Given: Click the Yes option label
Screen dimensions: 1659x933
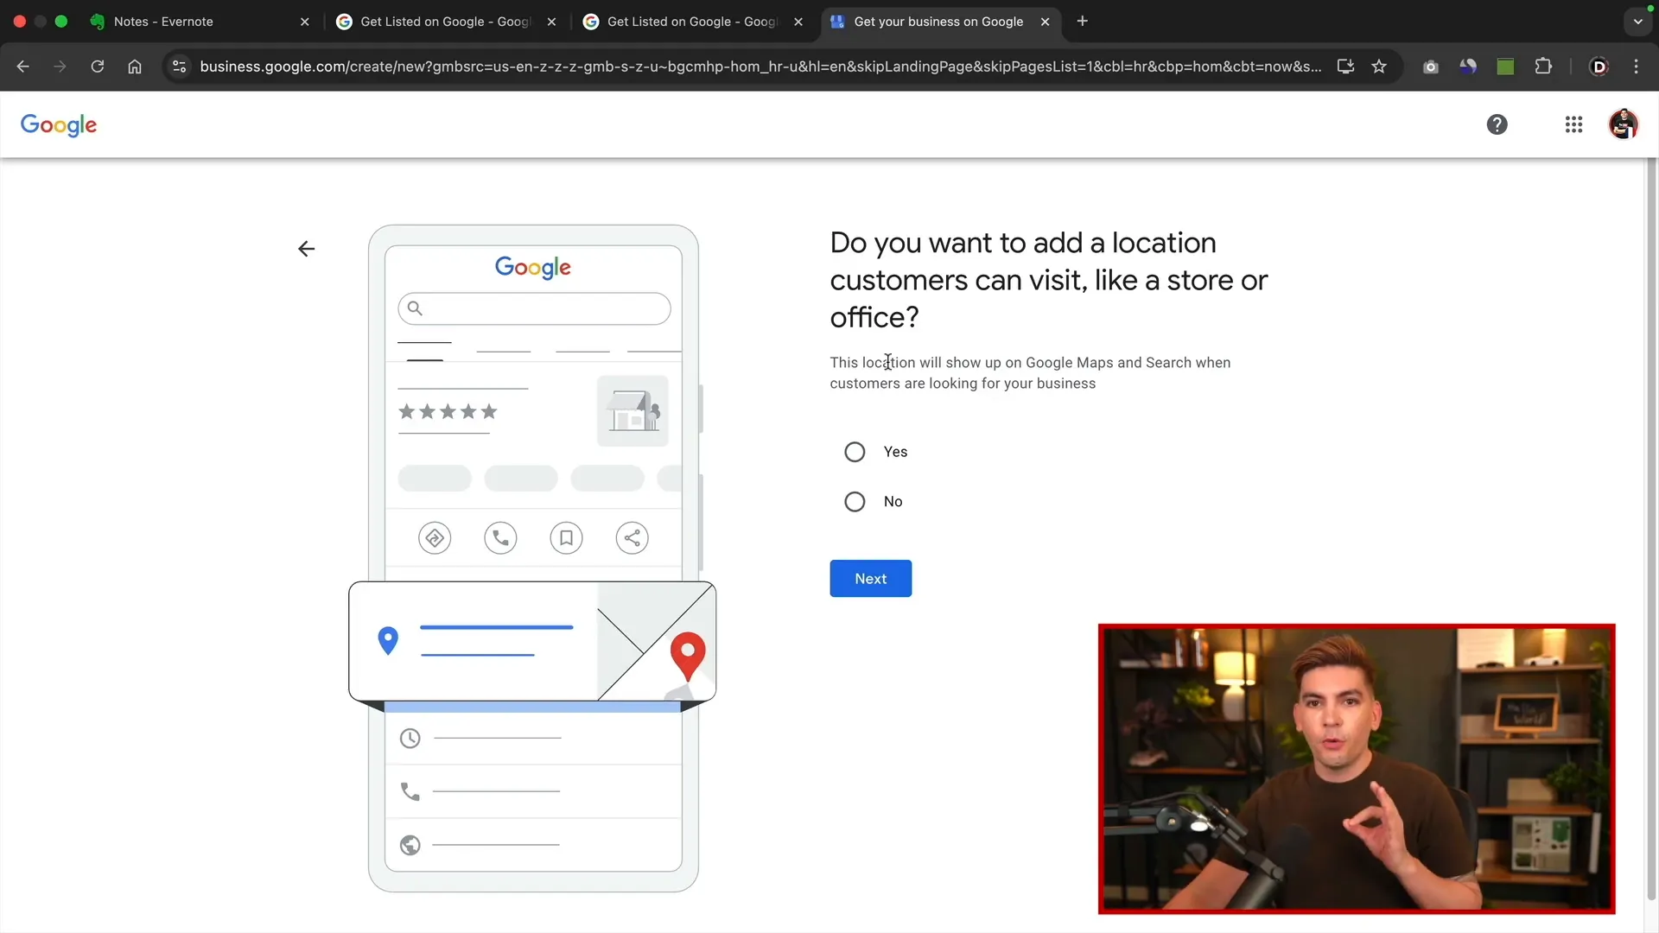Looking at the screenshot, I should click(x=895, y=452).
